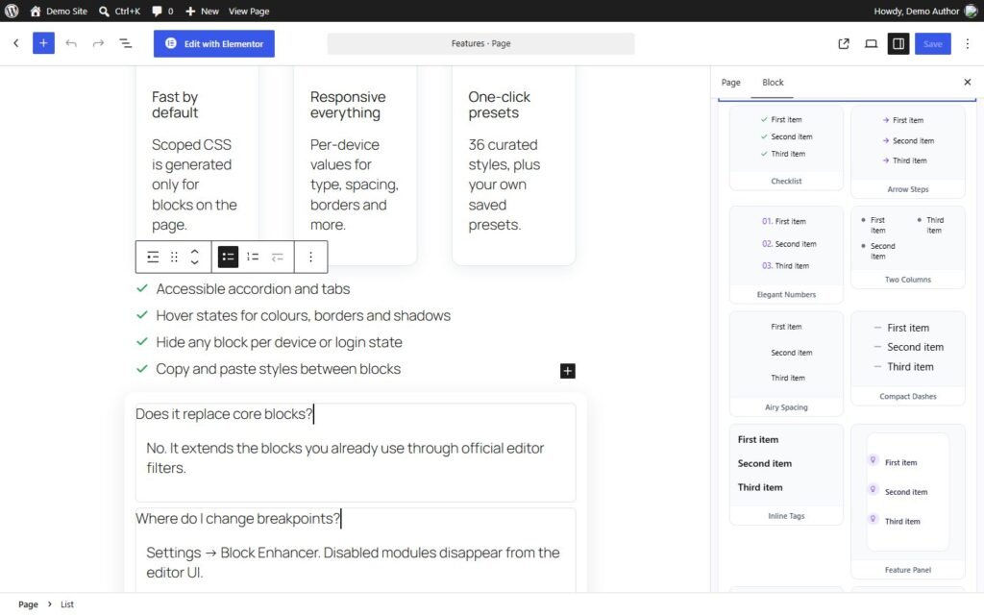Click the WordPress logo in admin bar
Screen dimensions: 984x615
point(12,11)
